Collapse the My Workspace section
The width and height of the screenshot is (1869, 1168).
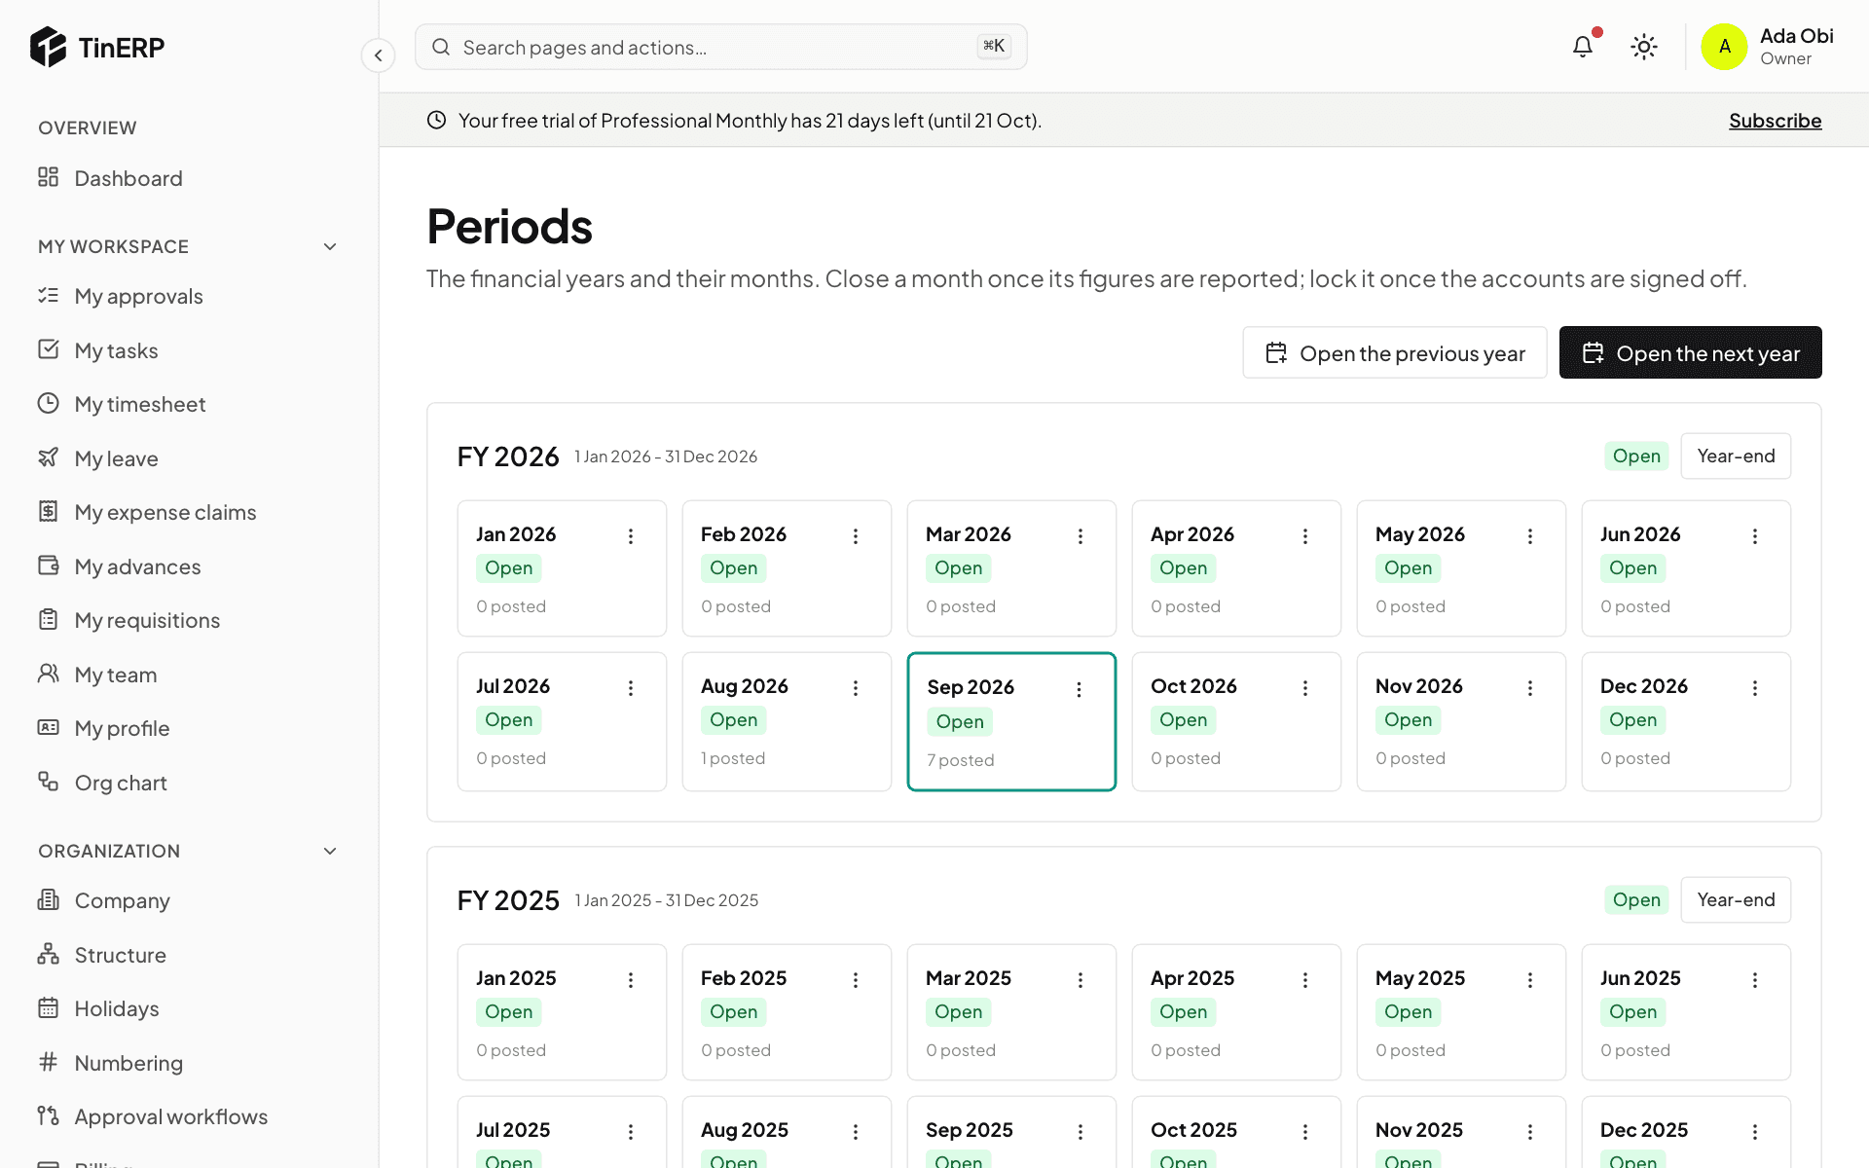[330, 246]
